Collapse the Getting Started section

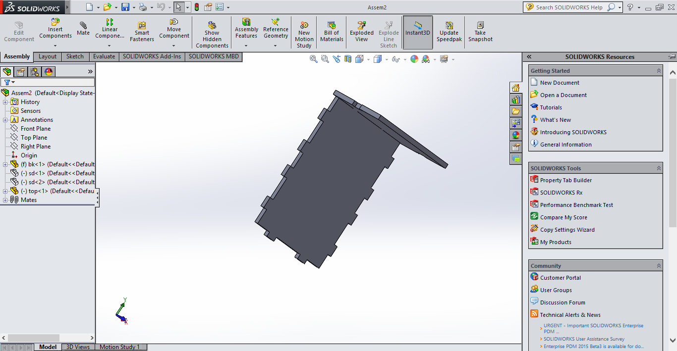click(x=659, y=71)
